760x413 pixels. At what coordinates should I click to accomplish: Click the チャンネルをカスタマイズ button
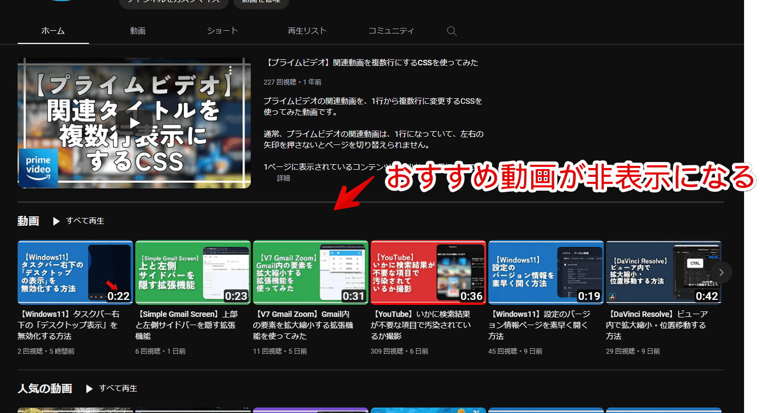click(x=174, y=2)
